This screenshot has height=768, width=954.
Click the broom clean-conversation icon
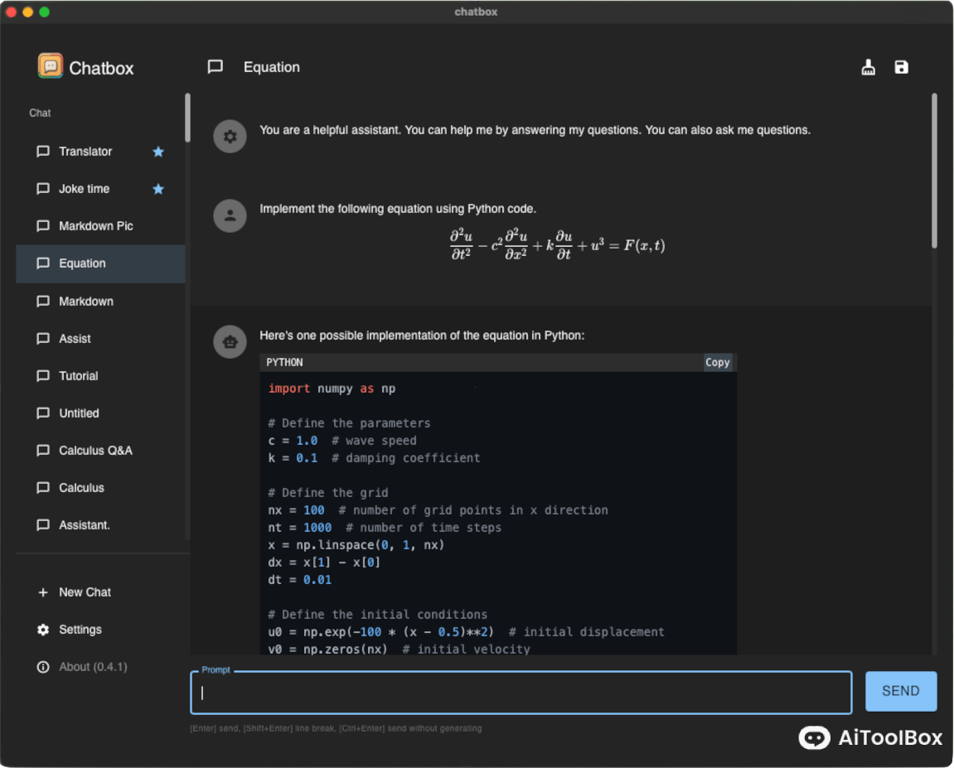[x=868, y=67]
